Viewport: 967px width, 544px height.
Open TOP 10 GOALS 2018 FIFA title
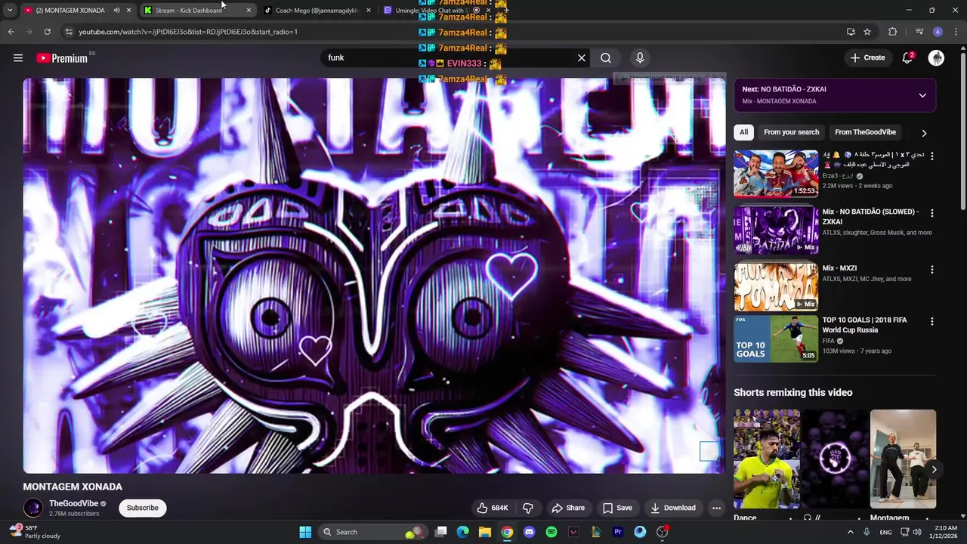click(x=864, y=325)
